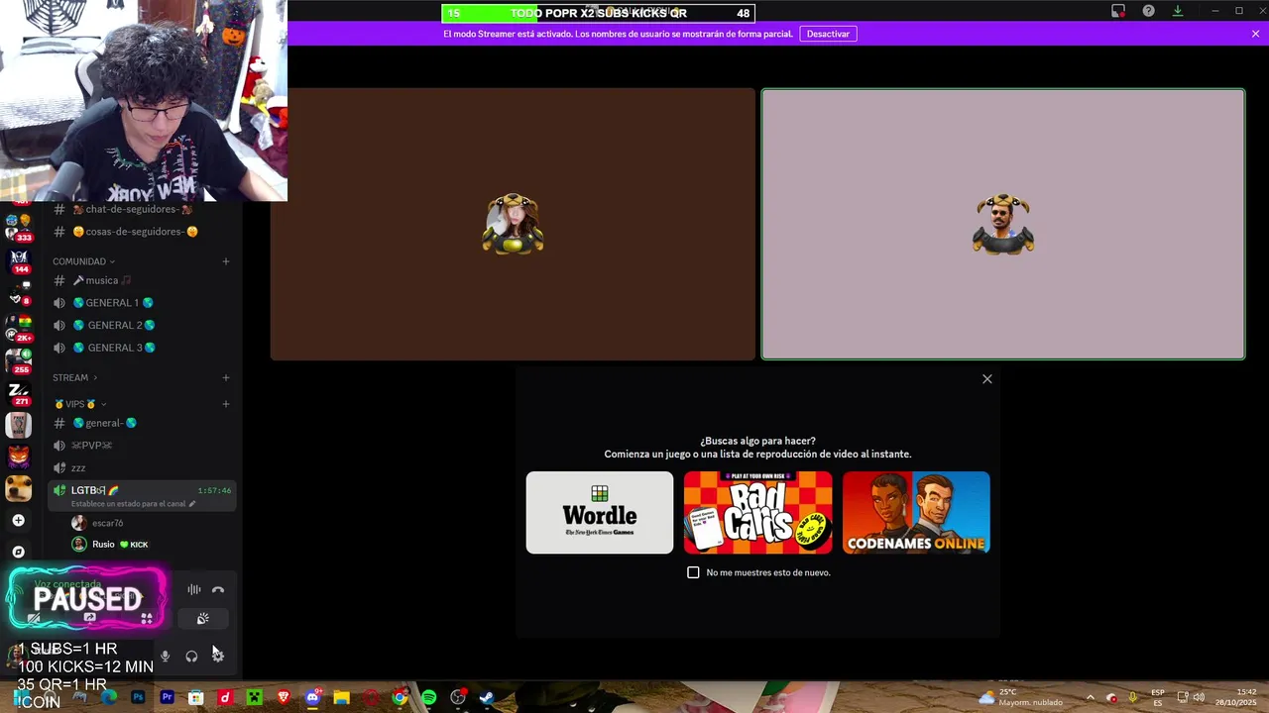Launch the Wordle activity card
The height and width of the screenshot is (713, 1269).
pos(600,512)
